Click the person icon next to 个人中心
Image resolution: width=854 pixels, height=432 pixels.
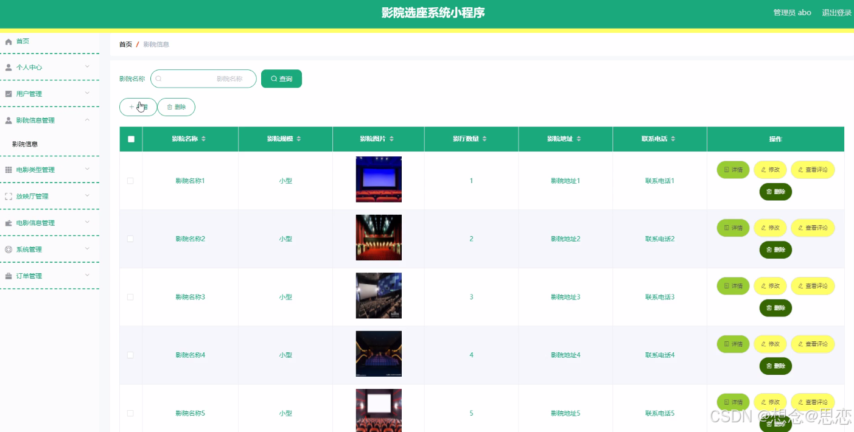click(9, 68)
